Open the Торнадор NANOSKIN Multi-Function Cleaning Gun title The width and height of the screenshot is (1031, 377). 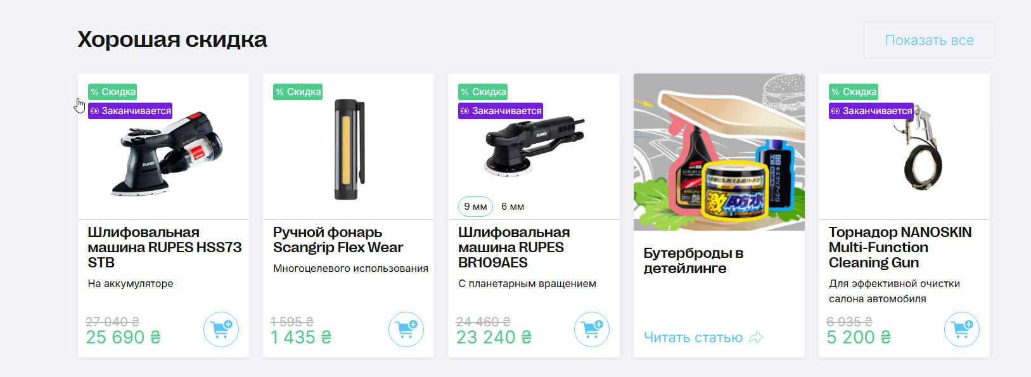click(x=900, y=248)
